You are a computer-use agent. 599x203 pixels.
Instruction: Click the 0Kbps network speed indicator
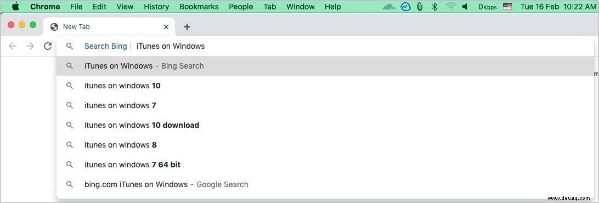(x=487, y=7)
